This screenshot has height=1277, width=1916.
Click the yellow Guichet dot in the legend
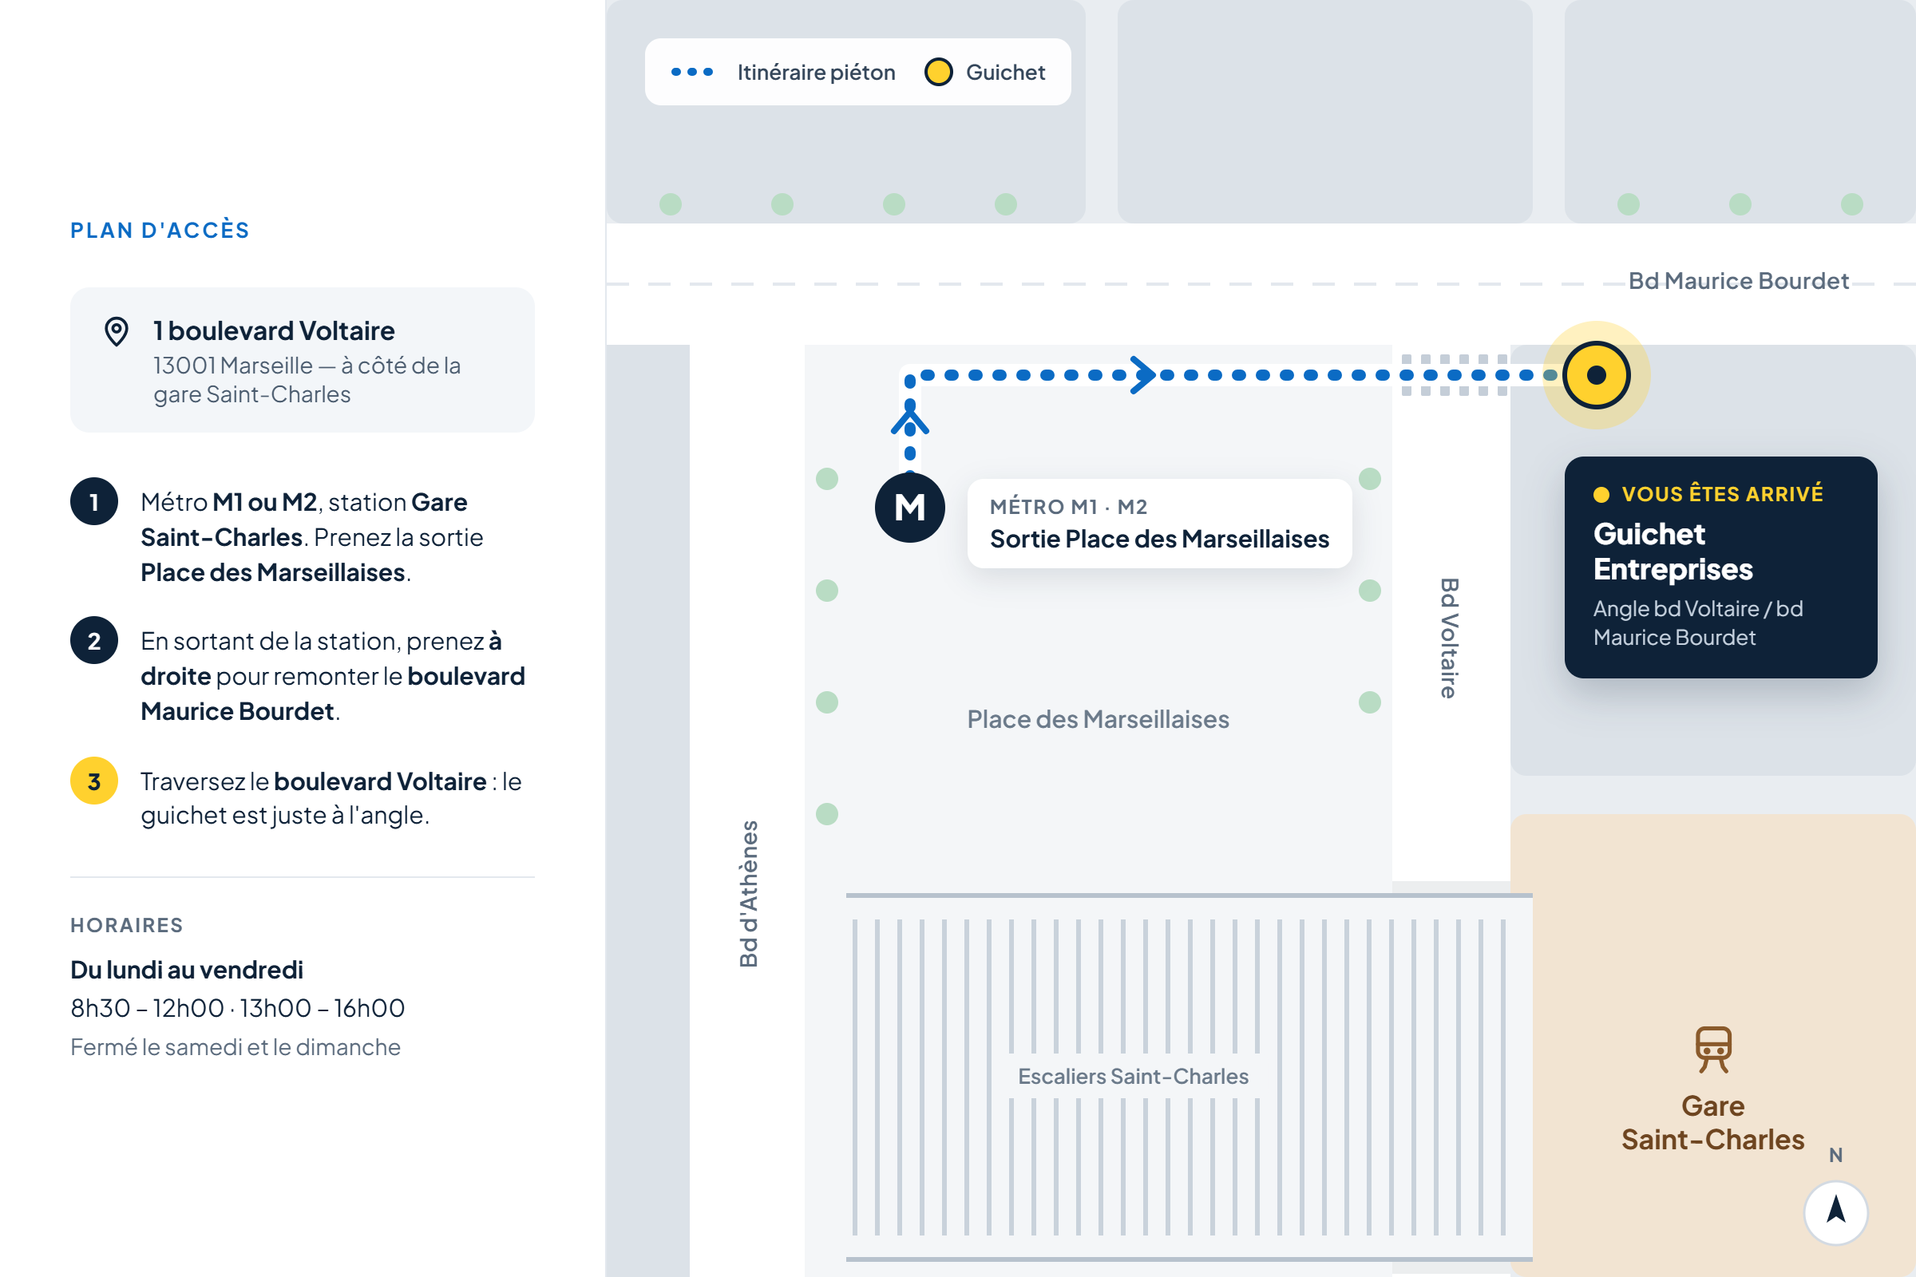coord(939,72)
